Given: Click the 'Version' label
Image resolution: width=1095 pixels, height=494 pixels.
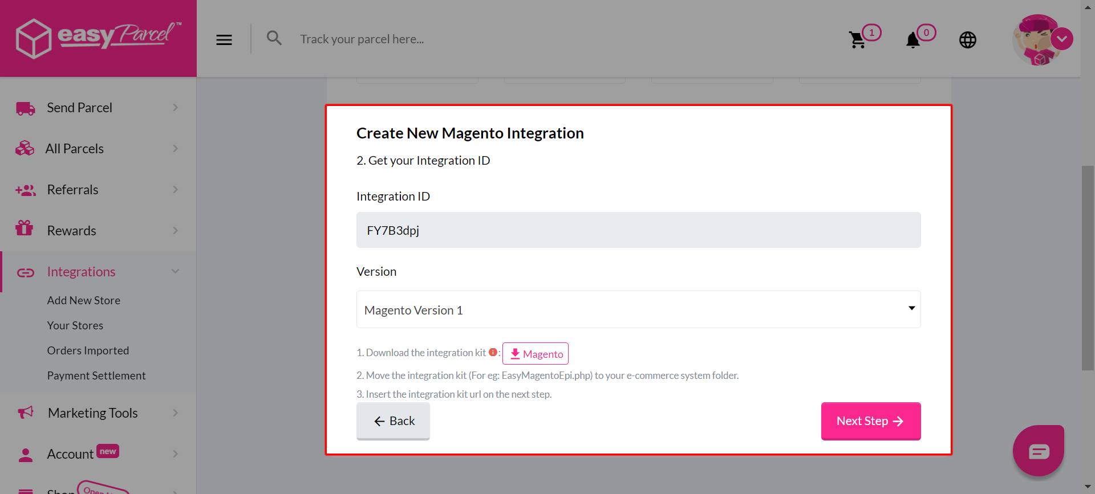Looking at the screenshot, I should tap(376, 271).
